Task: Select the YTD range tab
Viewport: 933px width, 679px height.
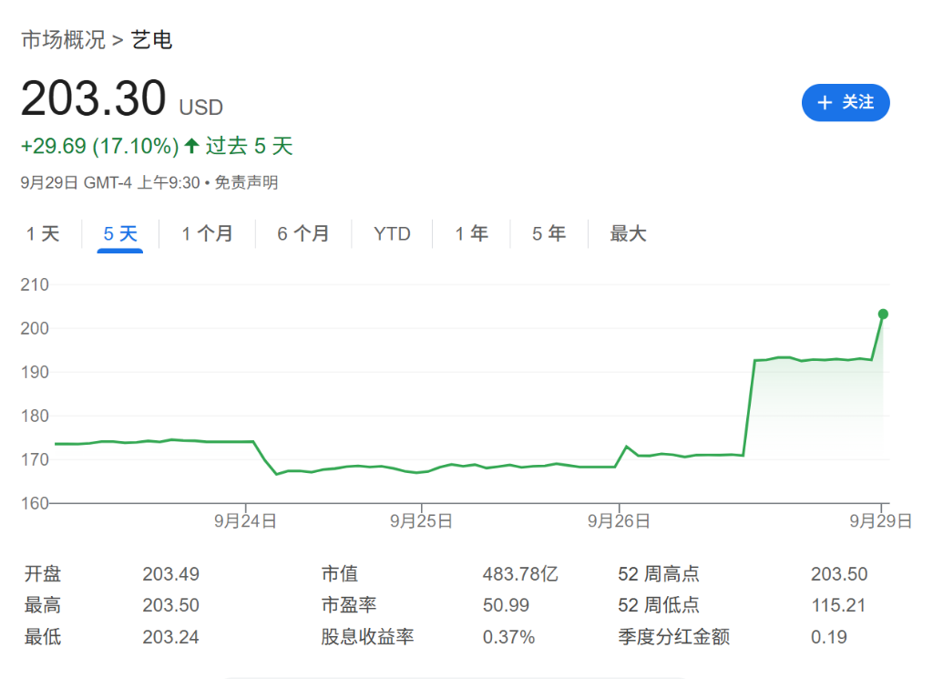Action: (392, 234)
